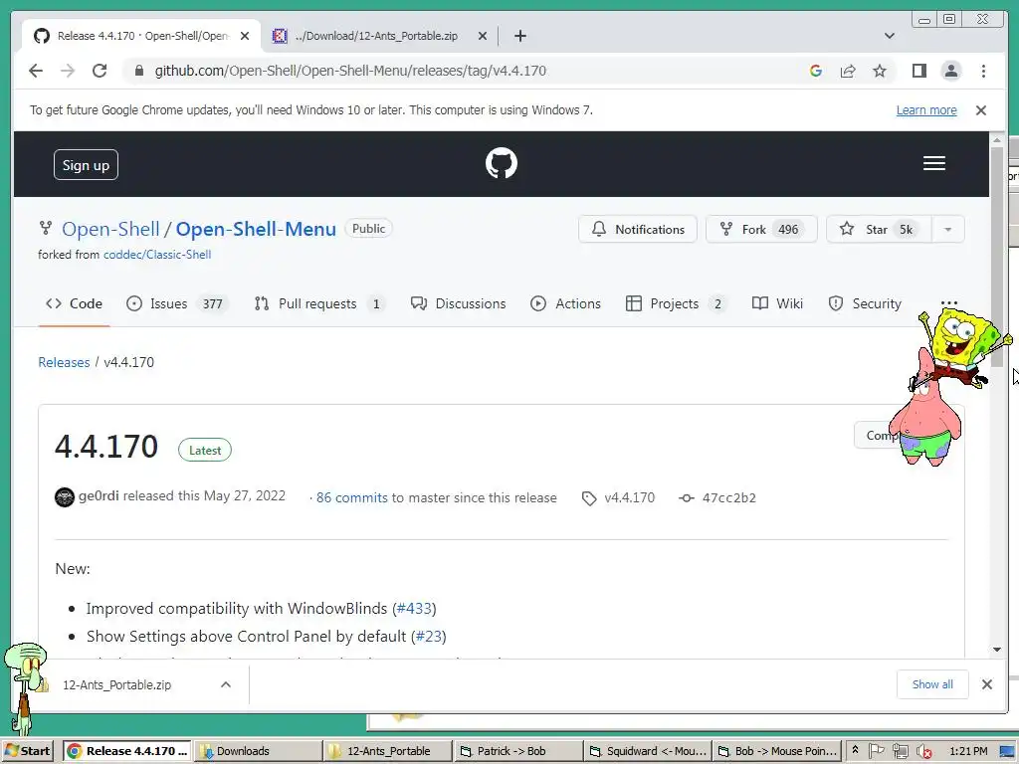Click the browser back arrow
The image size is (1019, 764).
[36, 71]
